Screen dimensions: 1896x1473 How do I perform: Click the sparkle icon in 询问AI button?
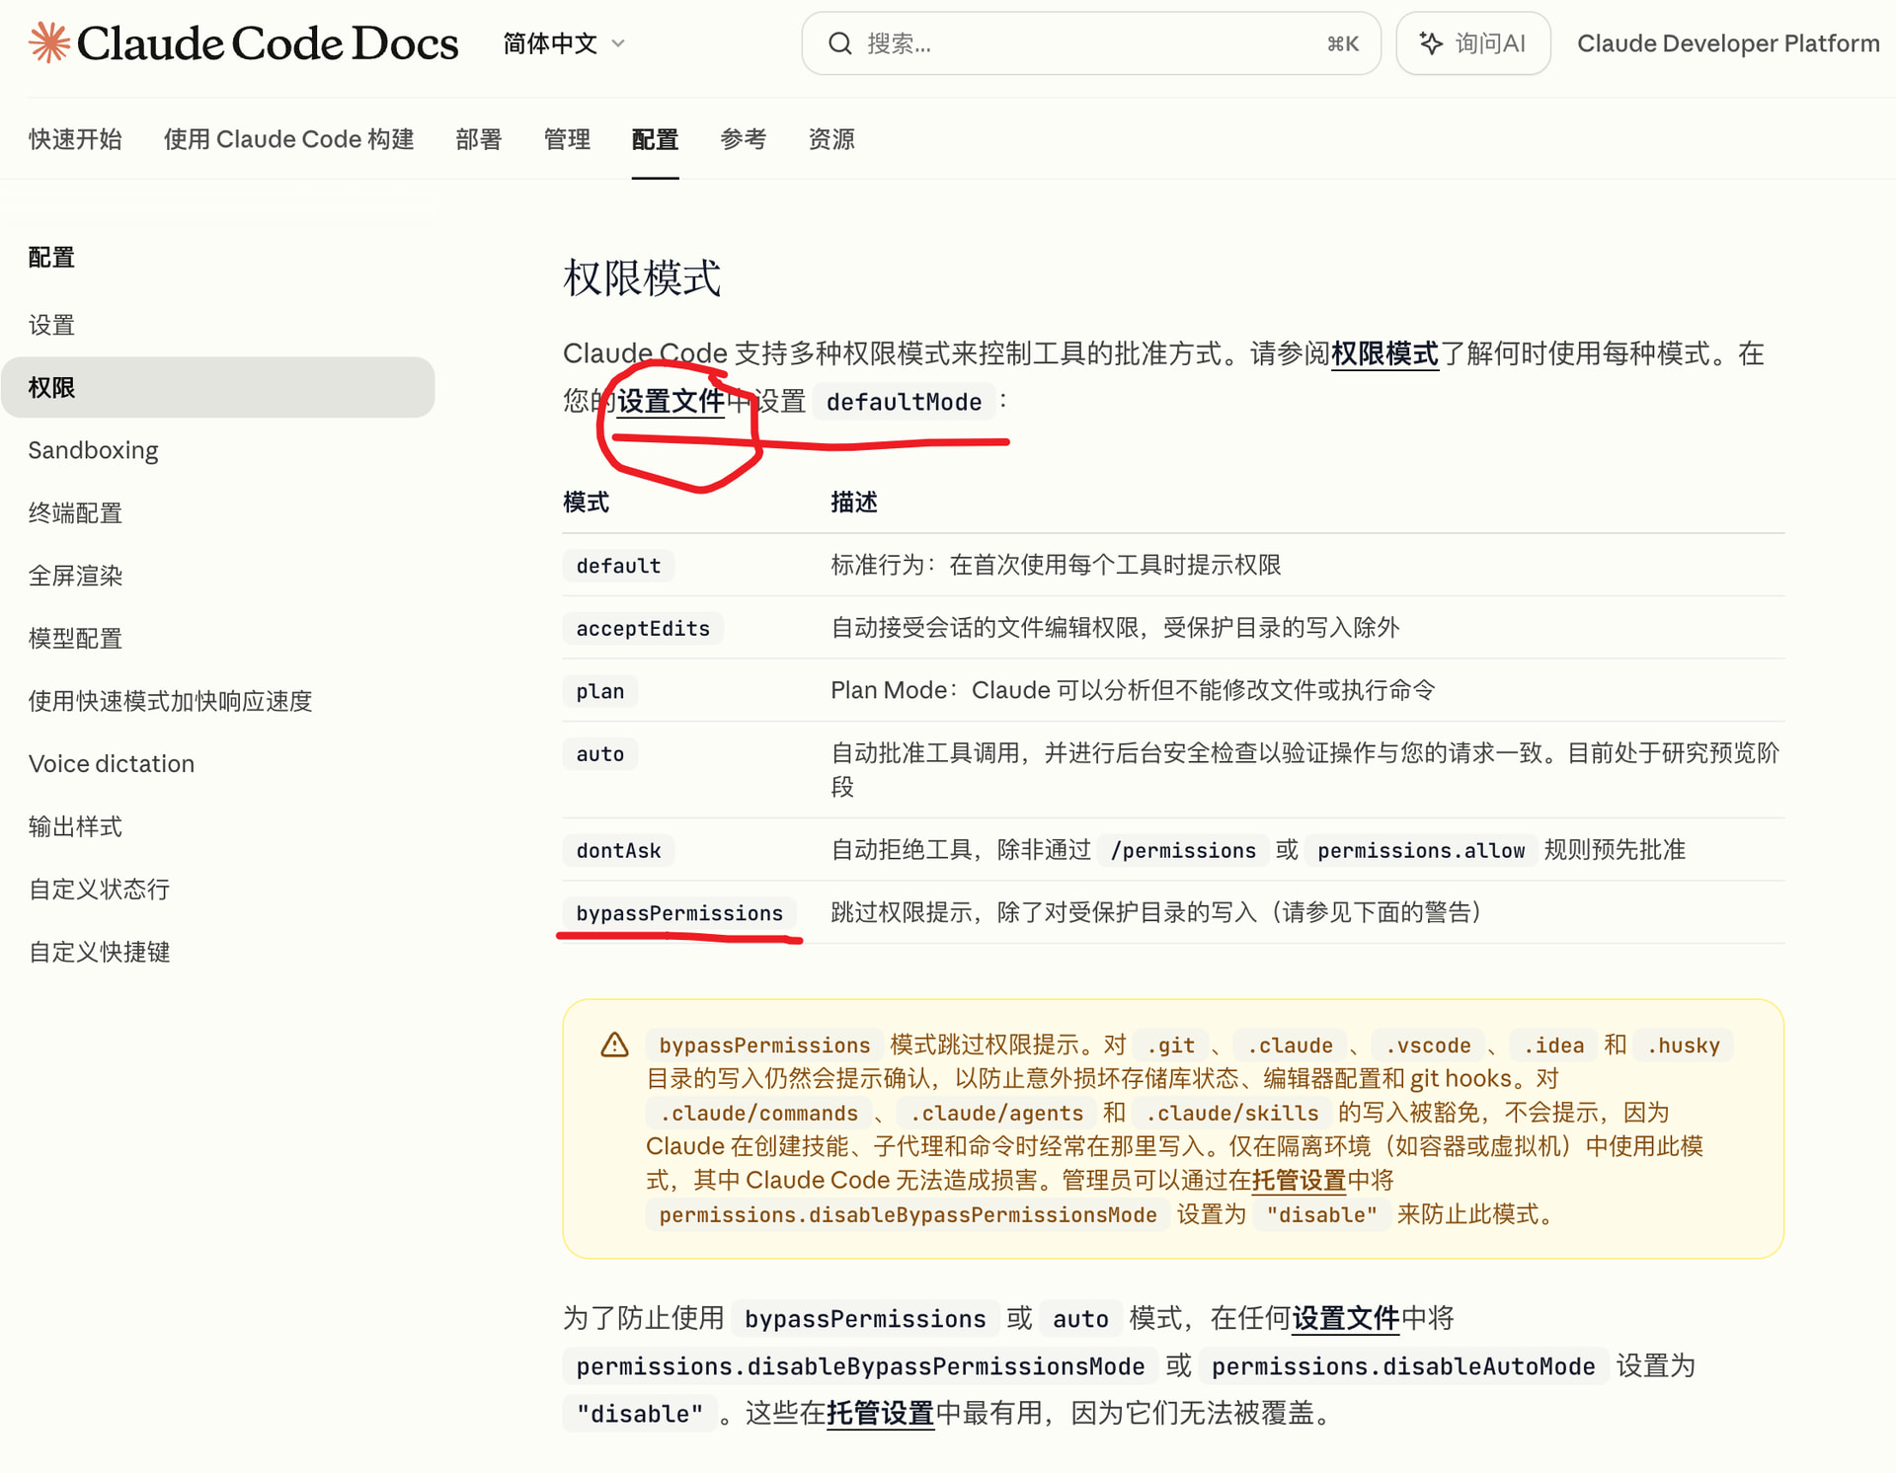(1431, 43)
